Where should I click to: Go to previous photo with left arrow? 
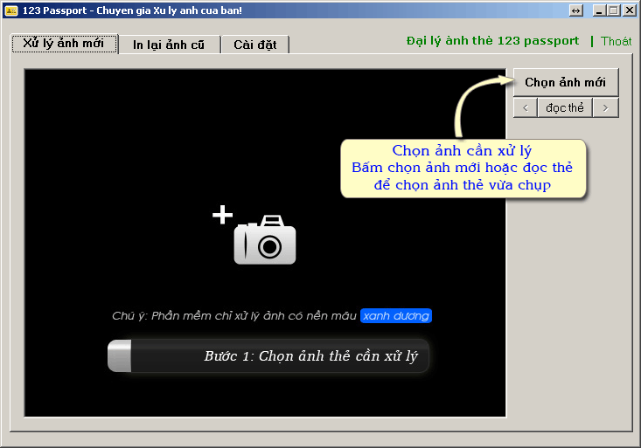pyautogui.click(x=525, y=107)
